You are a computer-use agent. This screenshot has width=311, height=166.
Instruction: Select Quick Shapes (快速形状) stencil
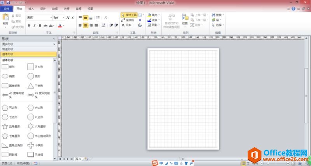click(28, 49)
